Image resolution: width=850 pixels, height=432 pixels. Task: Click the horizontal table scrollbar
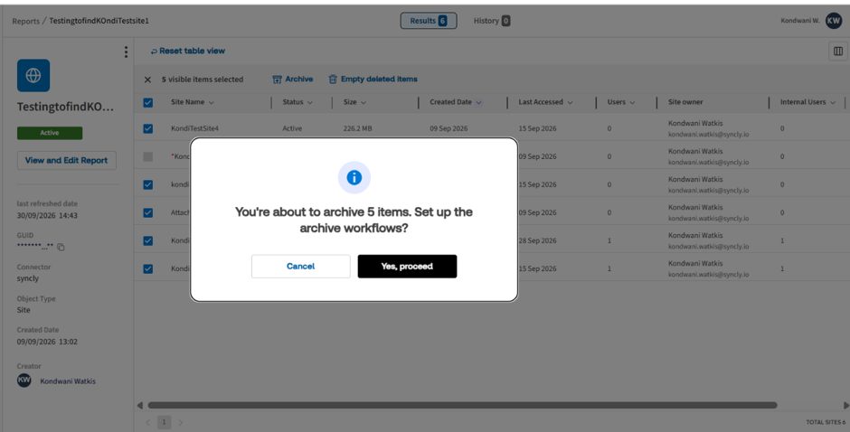click(x=462, y=405)
